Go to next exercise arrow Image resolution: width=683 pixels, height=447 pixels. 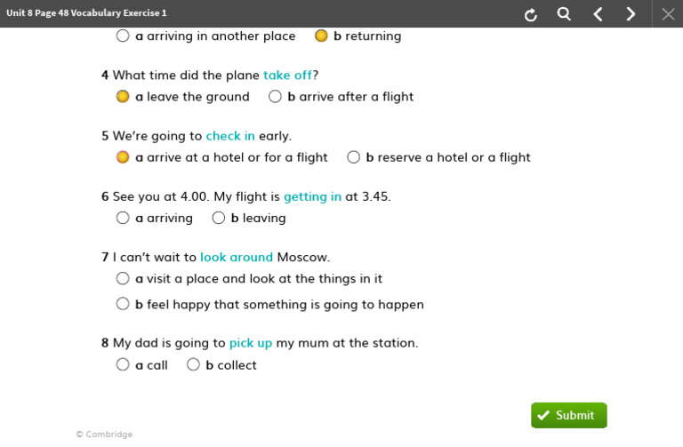[631, 14]
